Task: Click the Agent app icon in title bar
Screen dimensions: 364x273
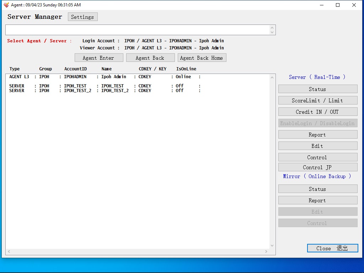Action: (x=6, y=5)
